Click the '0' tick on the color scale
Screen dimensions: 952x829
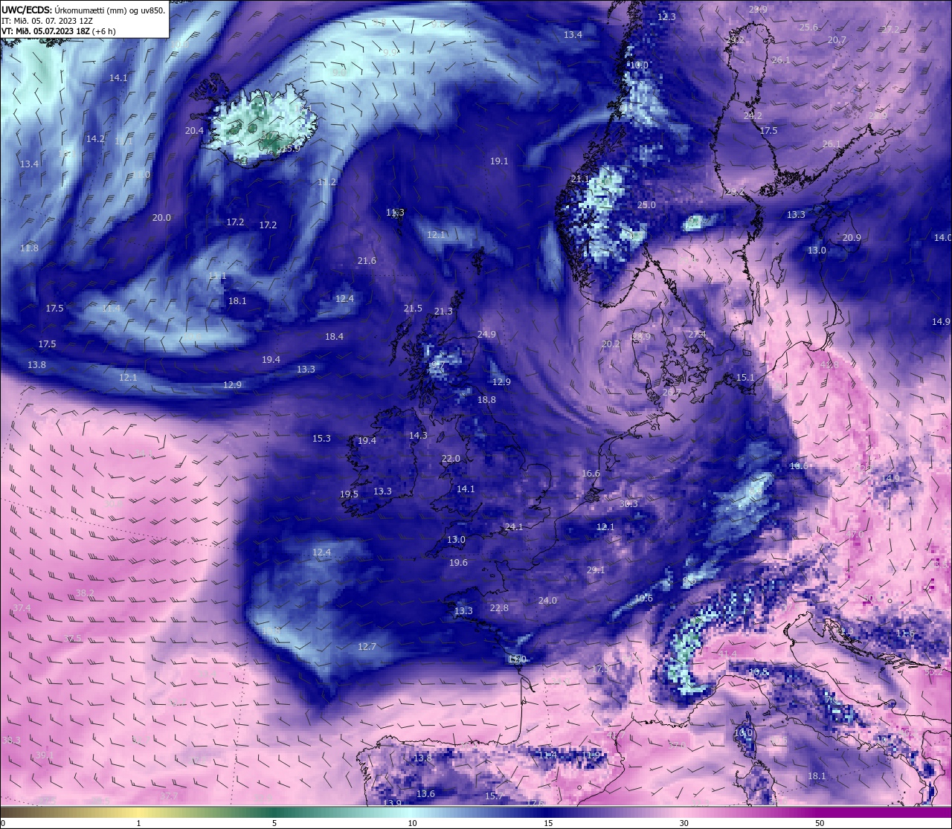pos(3,823)
